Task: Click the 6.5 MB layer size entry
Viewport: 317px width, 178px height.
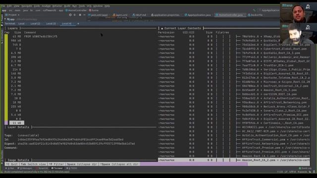Action: point(16,53)
